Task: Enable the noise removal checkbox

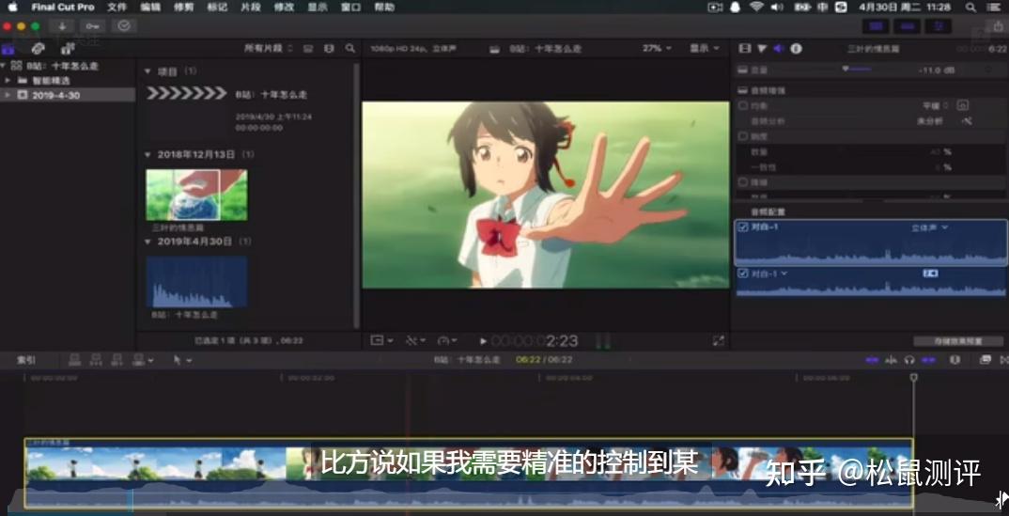Action: click(742, 182)
